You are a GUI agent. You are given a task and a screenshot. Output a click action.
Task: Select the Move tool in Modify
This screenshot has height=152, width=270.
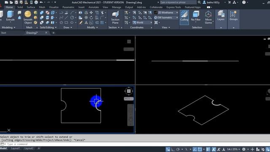click(91, 13)
